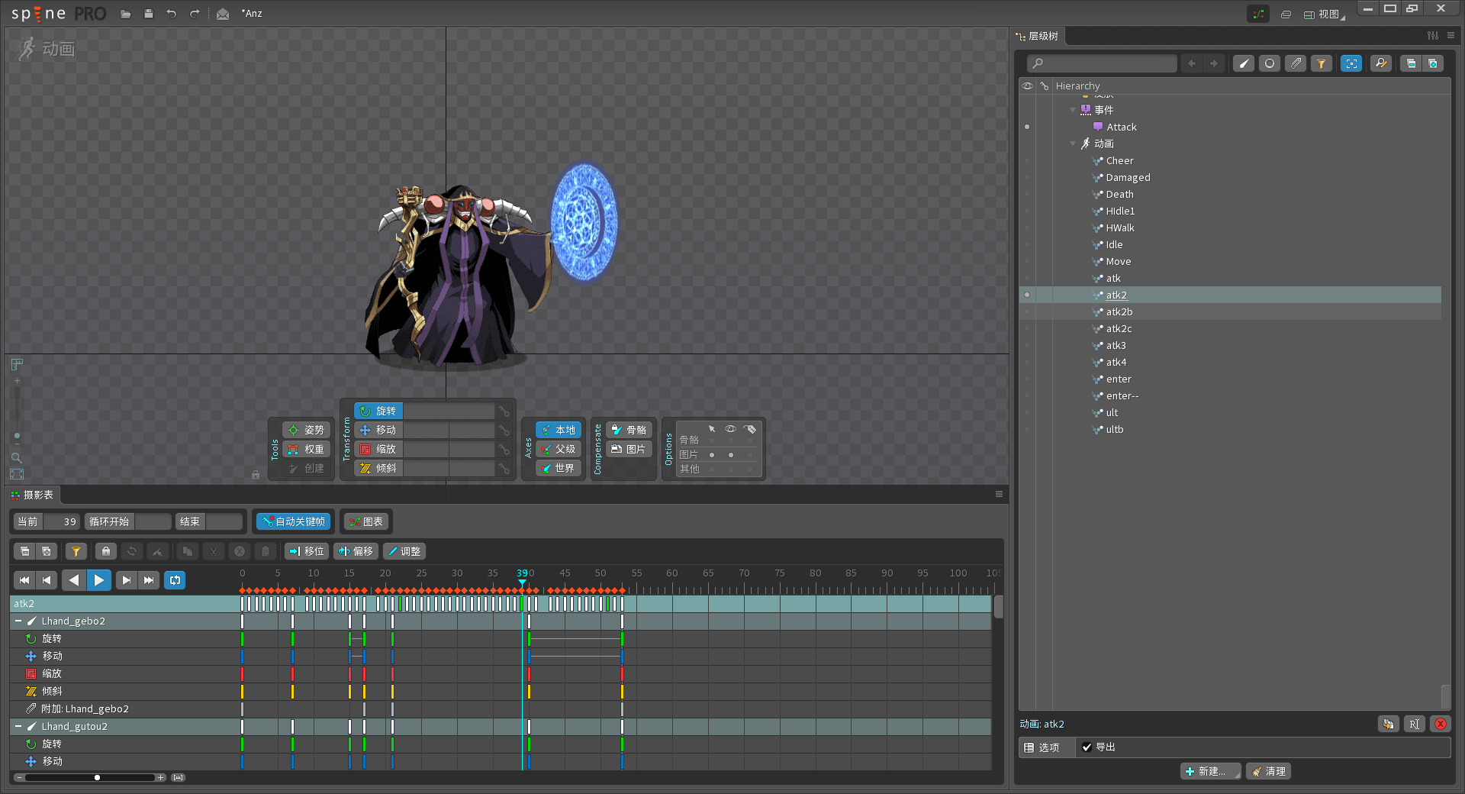Collapse all nodes in hierarchy tree
The width and height of the screenshot is (1465, 794).
point(1411,63)
